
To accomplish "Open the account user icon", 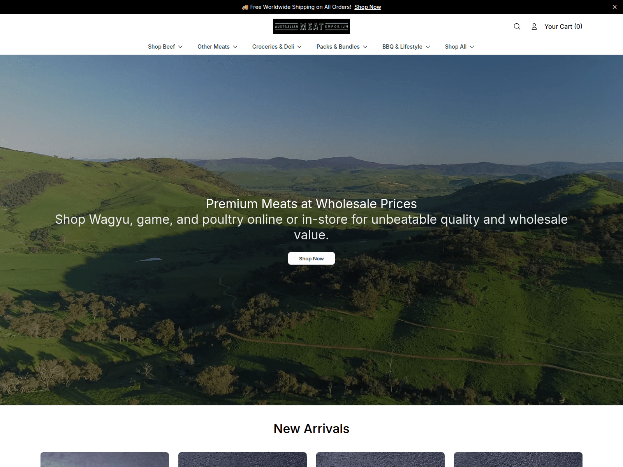I will tap(534, 26).
